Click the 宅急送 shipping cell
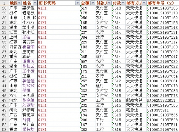This screenshot has width=179, height=132. [x=131, y=110]
